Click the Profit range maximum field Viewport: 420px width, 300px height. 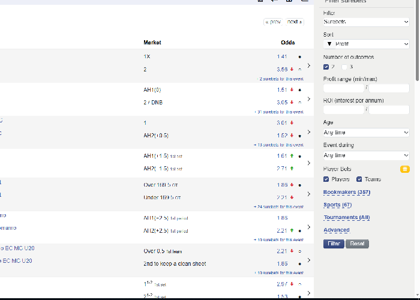coord(389,88)
